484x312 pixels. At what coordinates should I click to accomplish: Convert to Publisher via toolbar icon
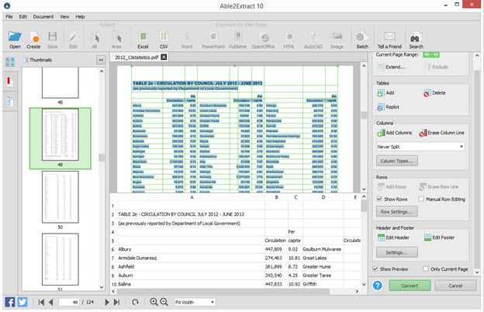tap(238, 40)
